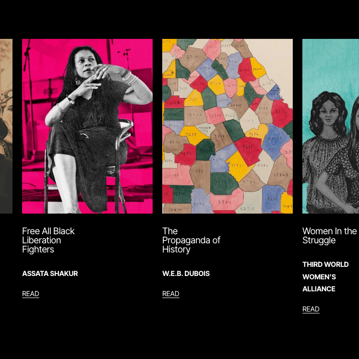Select author THIRD WORLD WOMEN'S ALLIANCE

click(325, 276)
